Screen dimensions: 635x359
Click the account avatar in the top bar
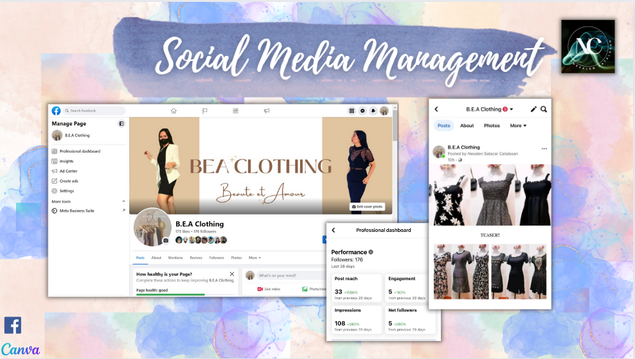[x=384, y=110]
